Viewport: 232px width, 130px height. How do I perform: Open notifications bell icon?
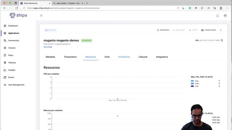217,16
